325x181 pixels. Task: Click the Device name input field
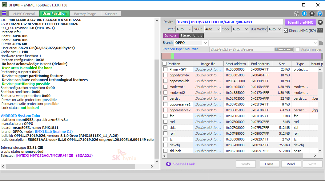[230, 22]
